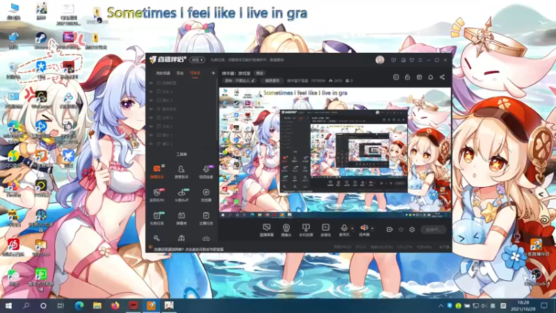Viewport: 556px width, 313px height.
Task: Click the grey start-stream button
Action: (433, 230)
